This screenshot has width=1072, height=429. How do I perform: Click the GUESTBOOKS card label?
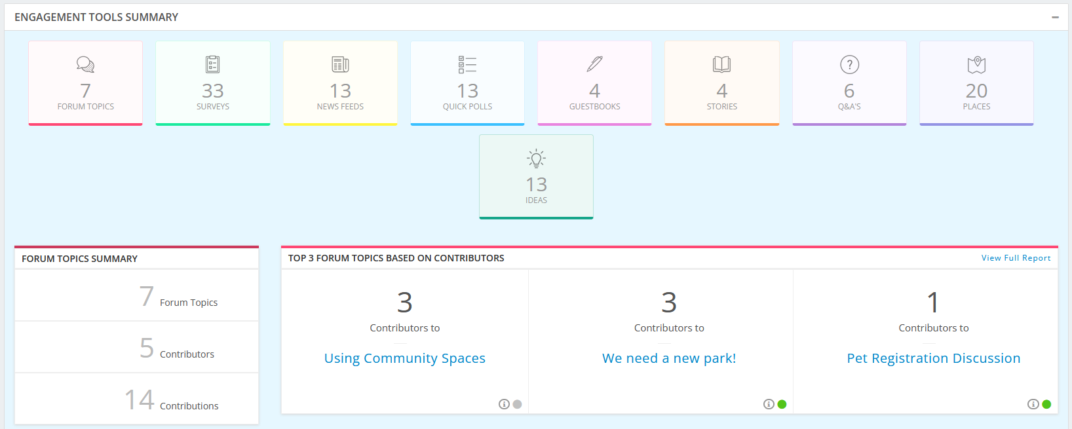(594, 107)
